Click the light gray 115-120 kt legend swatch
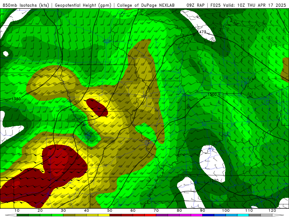Image resolution: width=289 pixels, height=217 pixels. point(266,215)
